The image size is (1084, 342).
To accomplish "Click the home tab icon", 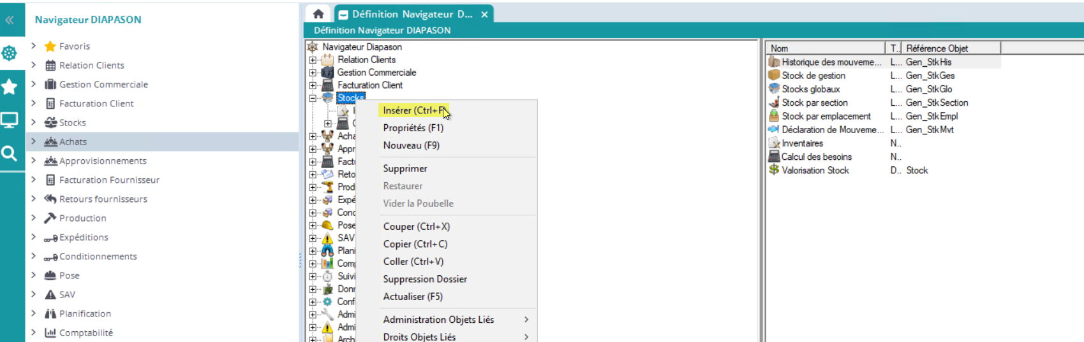I will pyautogui.click(x=318, y=14).
